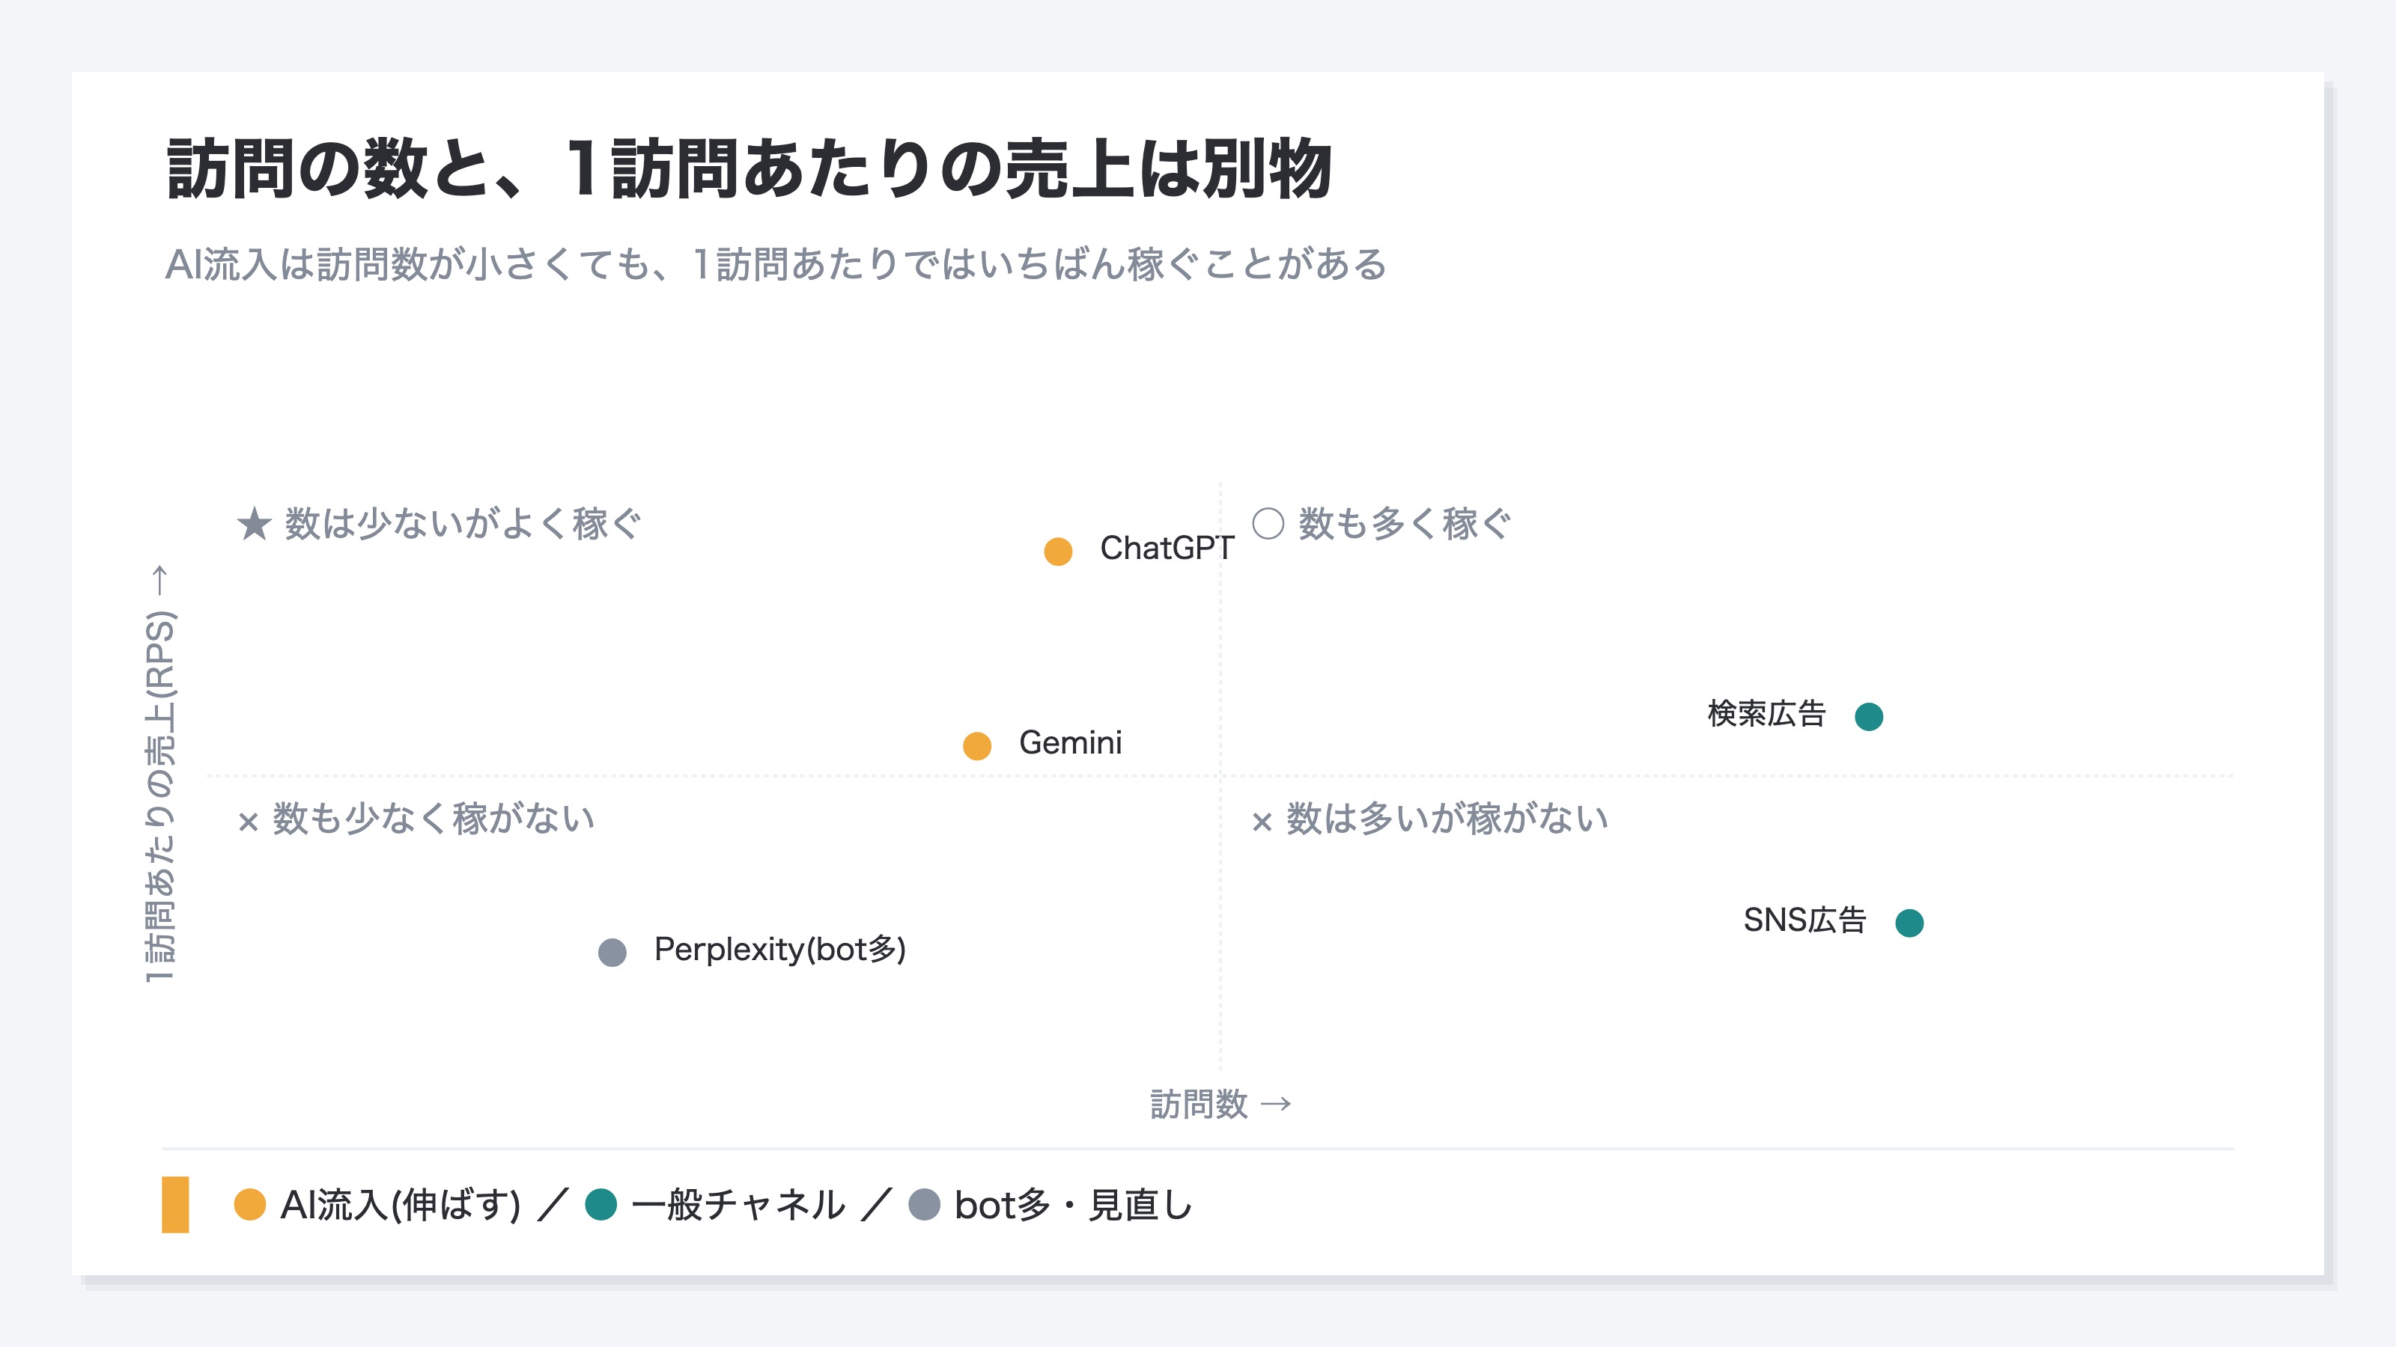Image resolution: width=2396 pixels, height=1347 pixels.
Task: Click the AI流入(伸ばす) legend text
Action: coord(401,1205)
